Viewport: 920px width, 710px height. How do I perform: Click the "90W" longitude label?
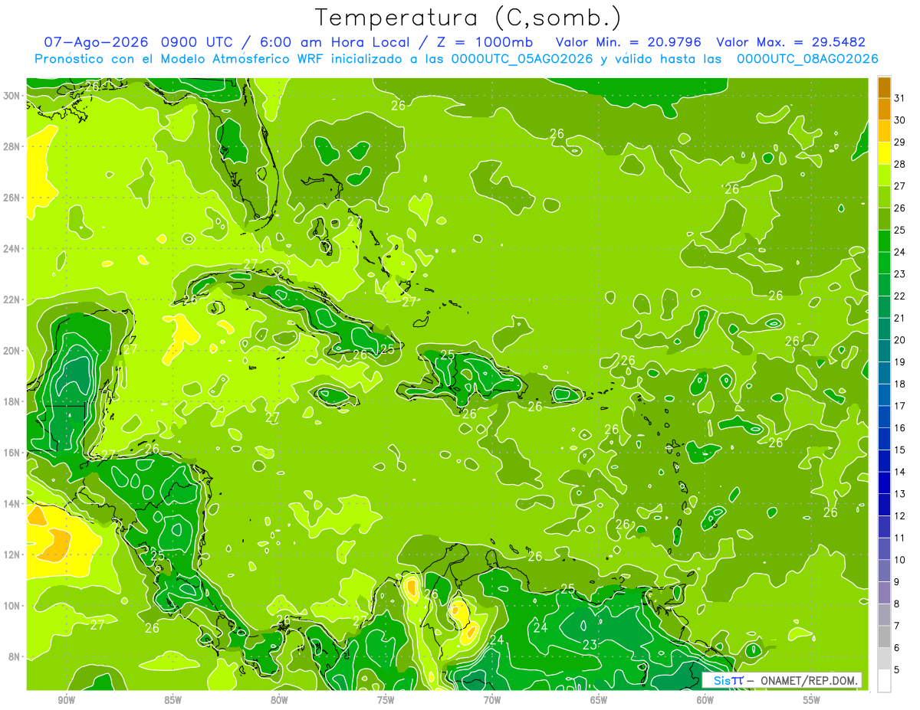tap(67, 700)
